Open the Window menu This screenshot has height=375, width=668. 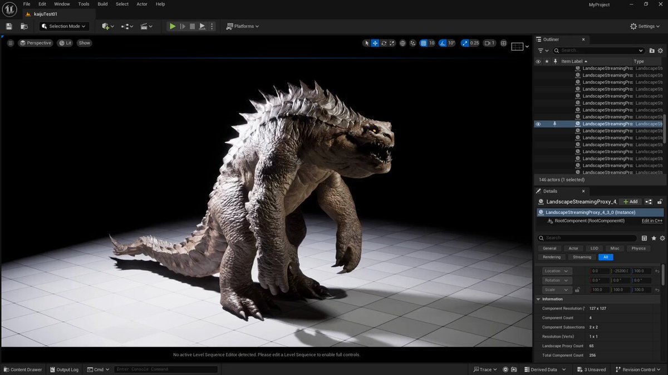pos(62,4)
